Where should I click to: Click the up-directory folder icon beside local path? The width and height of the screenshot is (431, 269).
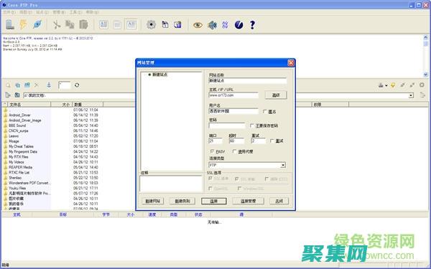click(17, 95)
